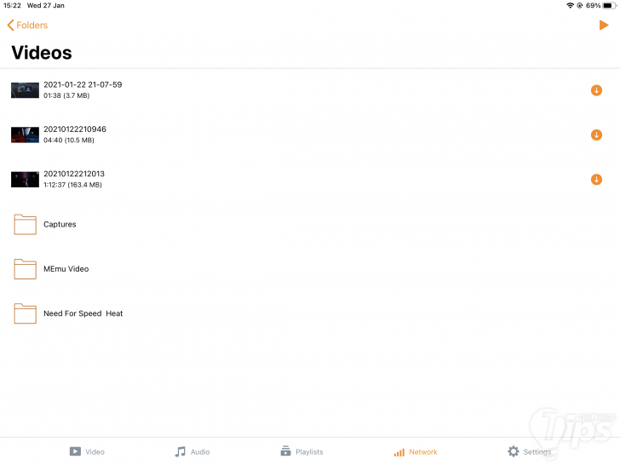Open thumbnail of 2021-01-22 21-07-59 video
This screenshot has height=465, width=620.
25,90
